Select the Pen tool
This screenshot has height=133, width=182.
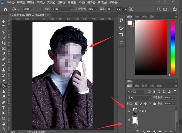[3, 102]
